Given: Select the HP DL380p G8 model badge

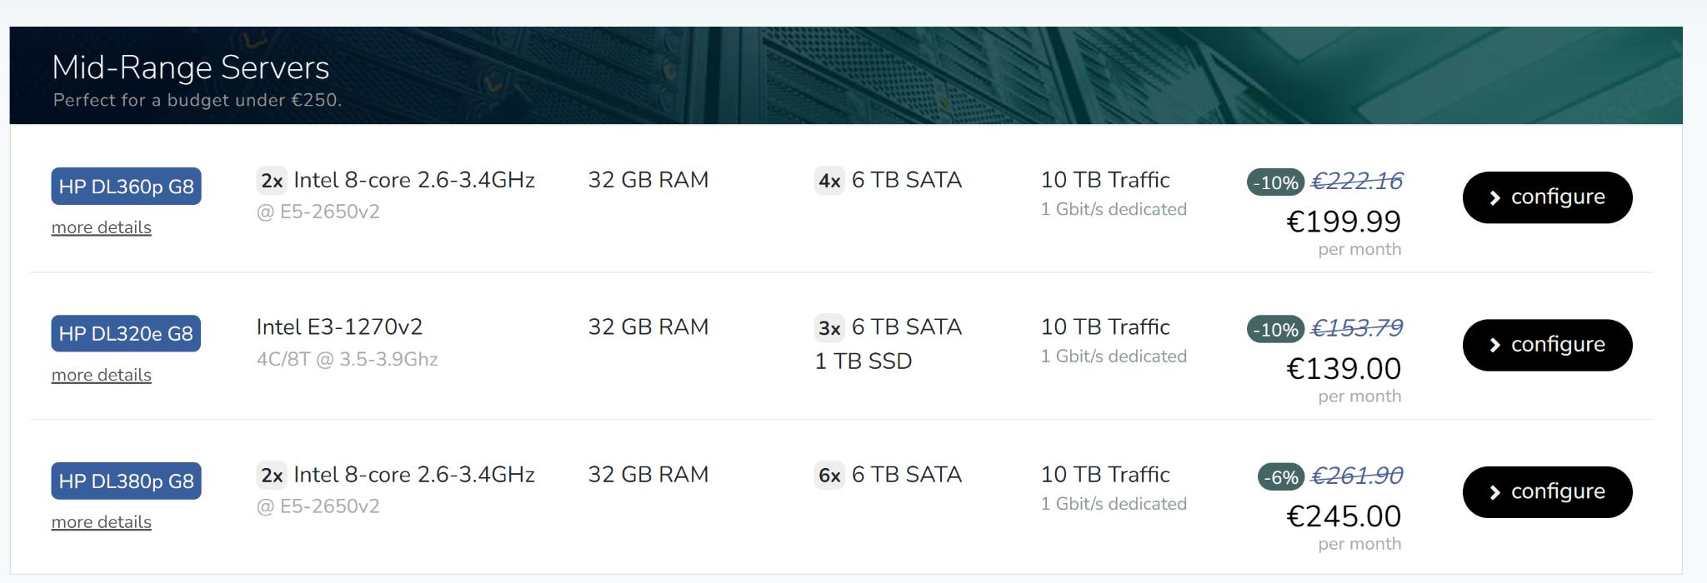Looking at the screenshot, I should (126, 481).
